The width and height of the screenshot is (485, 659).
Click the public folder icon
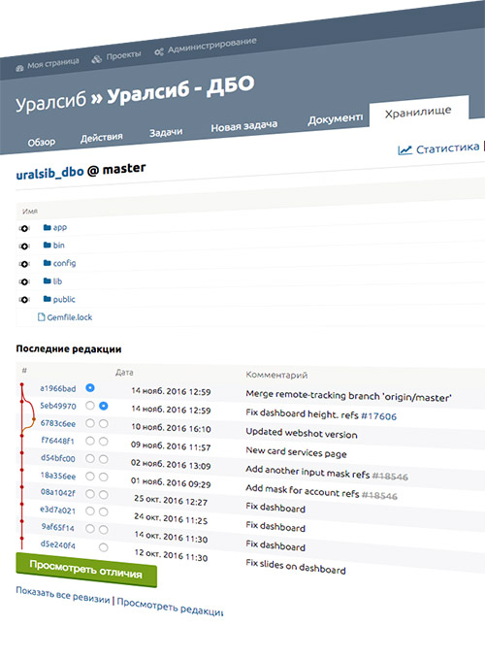47,299
